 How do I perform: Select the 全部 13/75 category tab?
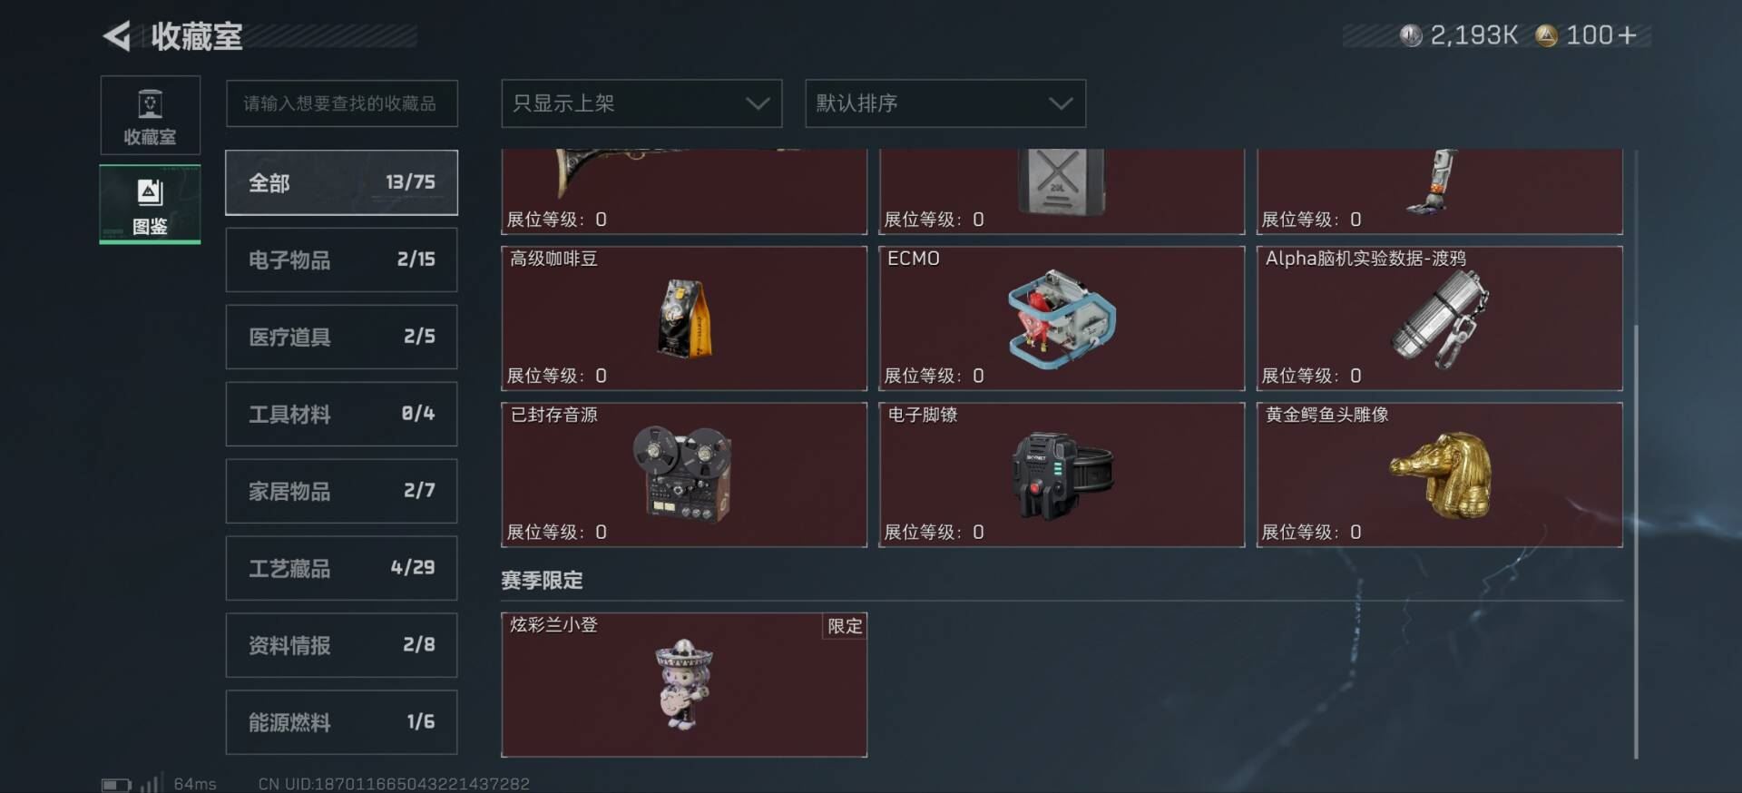[x=341, y=182]
